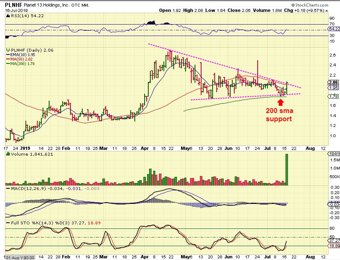Click the 500K volume axis label
340x260 pixels.
pos(335,177)
